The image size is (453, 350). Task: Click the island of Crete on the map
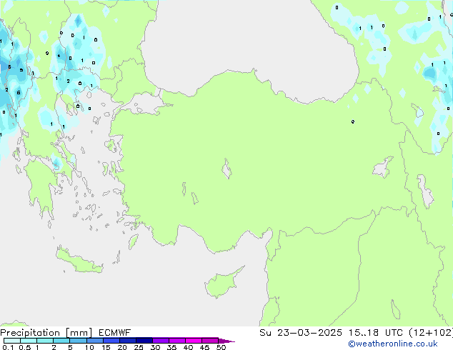[79, 260]
